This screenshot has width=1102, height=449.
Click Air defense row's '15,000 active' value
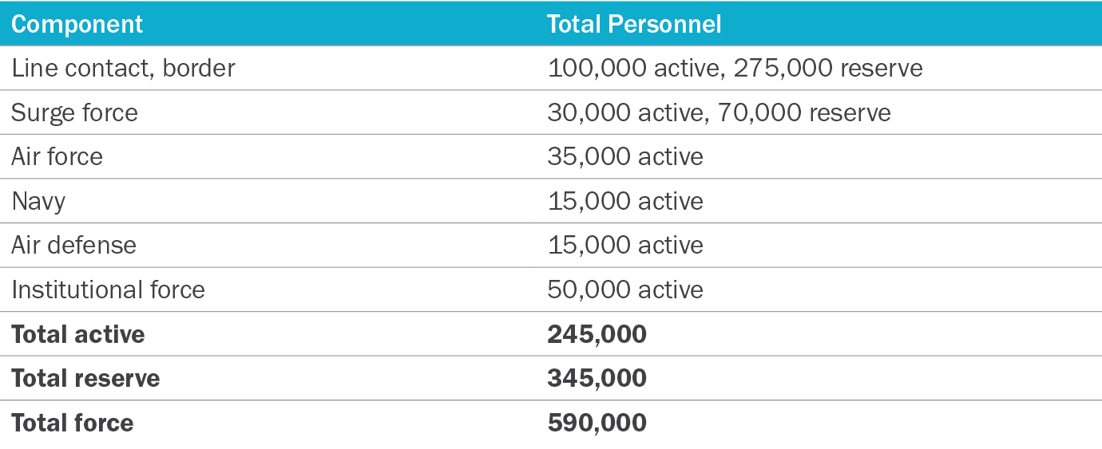[625, 245]
